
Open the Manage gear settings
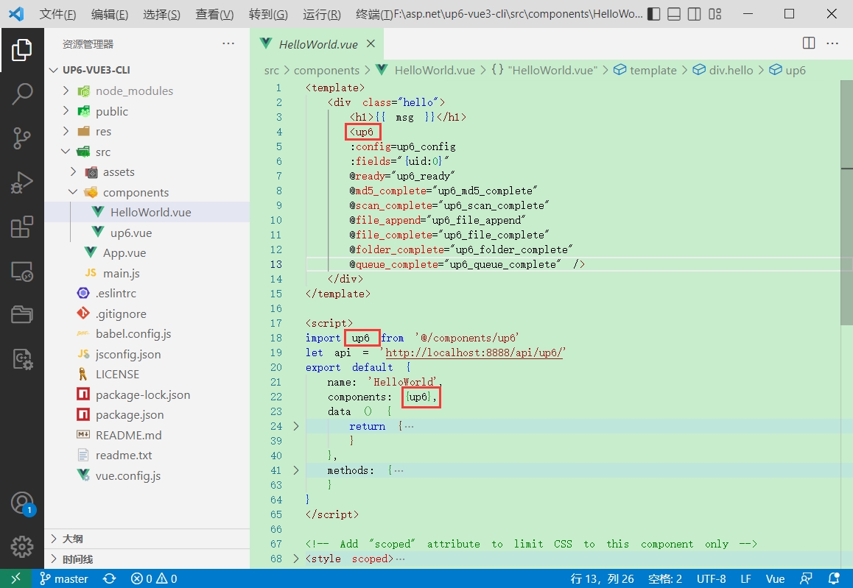(21, 547)
